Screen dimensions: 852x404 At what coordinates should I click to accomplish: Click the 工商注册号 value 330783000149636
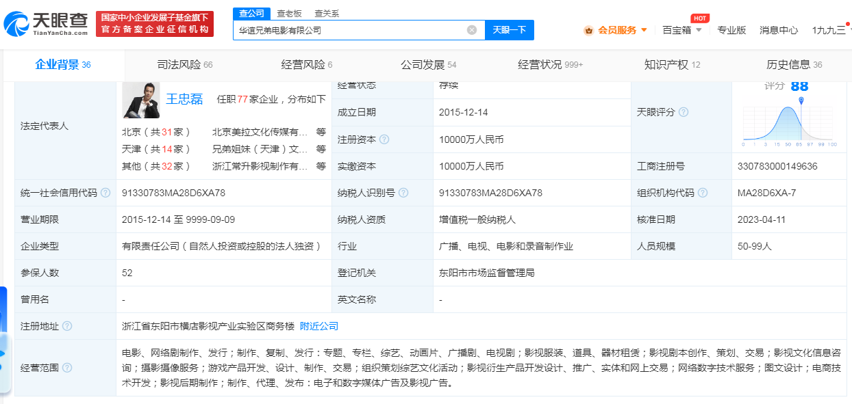click(x=777, y=166)
